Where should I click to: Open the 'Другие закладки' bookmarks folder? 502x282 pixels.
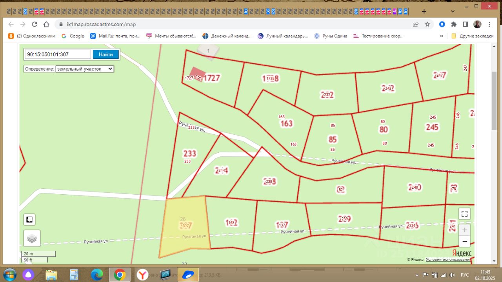pyautogui.click(x=472, y=36)
